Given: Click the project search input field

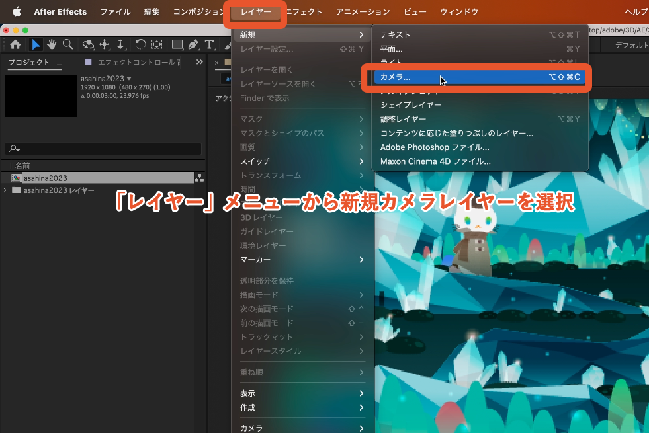Looking at the screenshot, I should (103, 149).
